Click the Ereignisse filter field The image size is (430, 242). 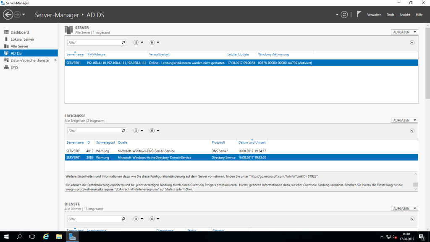[94, 131]
